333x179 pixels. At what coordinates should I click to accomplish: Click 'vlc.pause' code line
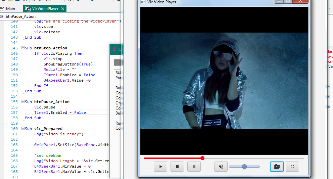45,107
